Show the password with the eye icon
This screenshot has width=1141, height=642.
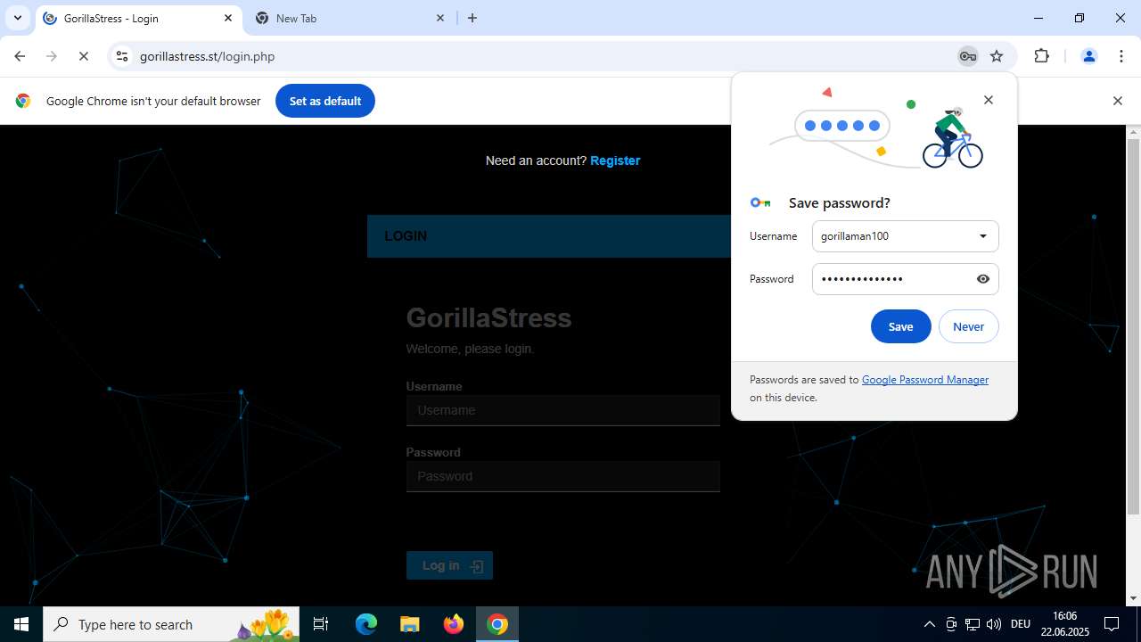click(982, 279)
